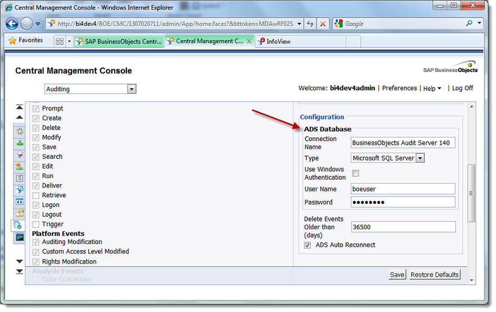The width and height of the screenshot is (496, 312).
Task: Click the red X stop-loading icon
Action: 323,24
